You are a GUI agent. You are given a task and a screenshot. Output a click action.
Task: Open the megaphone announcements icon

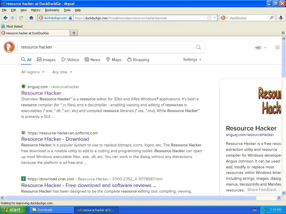pos(259,48)
